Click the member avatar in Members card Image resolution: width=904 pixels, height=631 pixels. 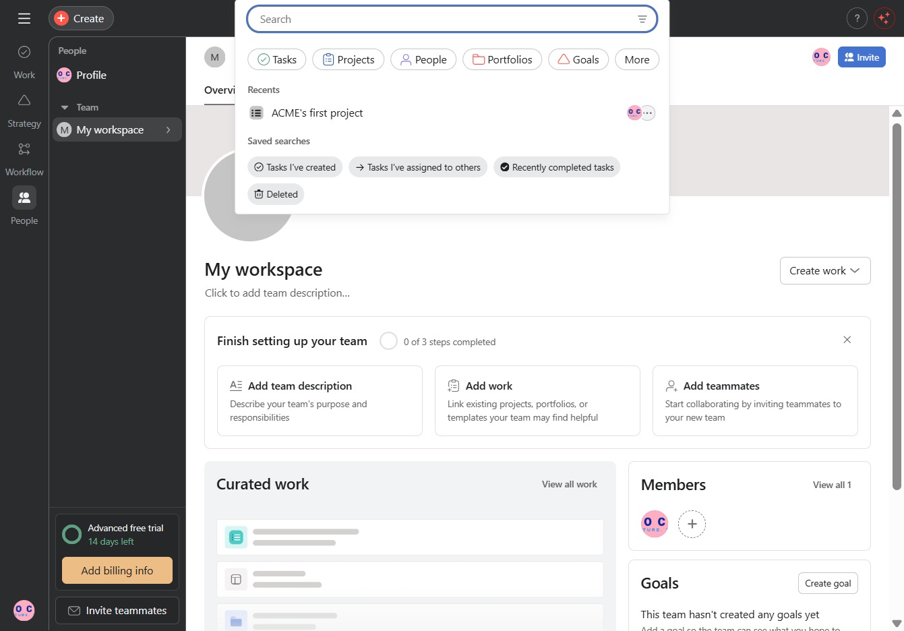point(655,524)
